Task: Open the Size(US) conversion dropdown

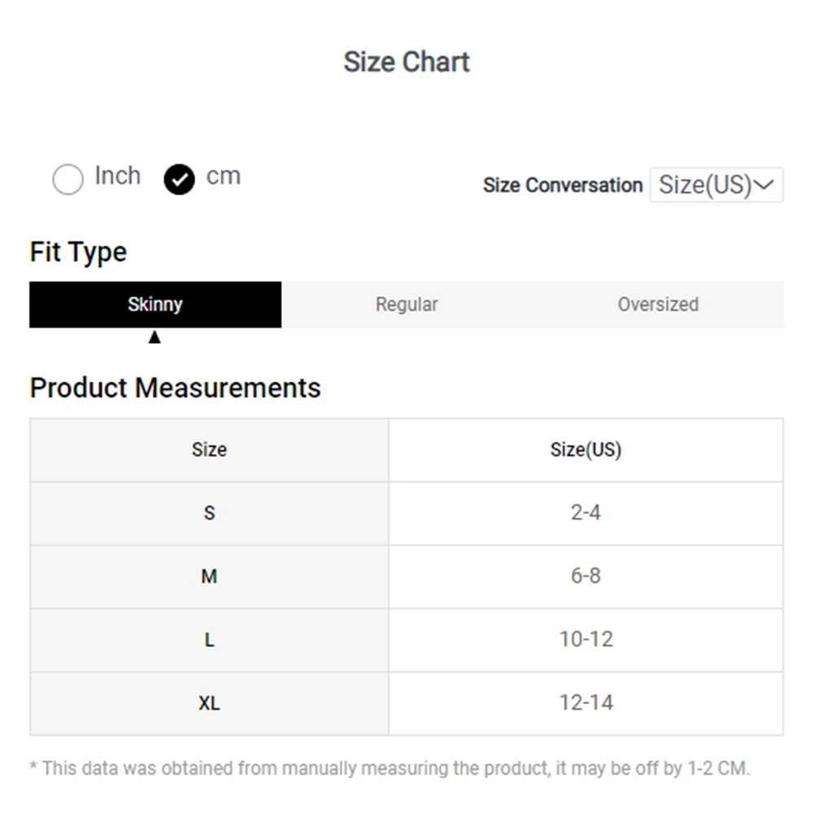Action: click(x=716, y=184)
